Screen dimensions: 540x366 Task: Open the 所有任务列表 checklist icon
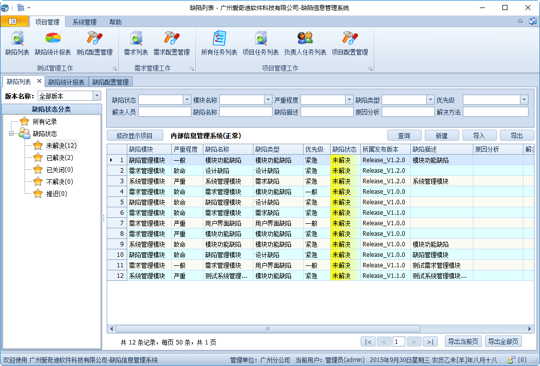click(x=219, y=39)
